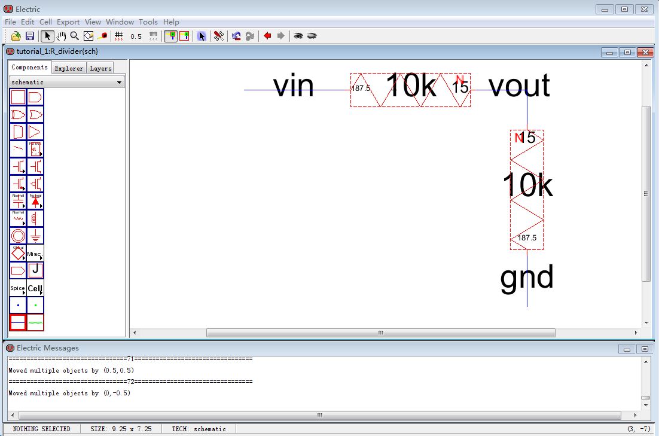This screenshot has height=436, width=659.
Task: Select the J junction-box component
Action: point(35,270)
